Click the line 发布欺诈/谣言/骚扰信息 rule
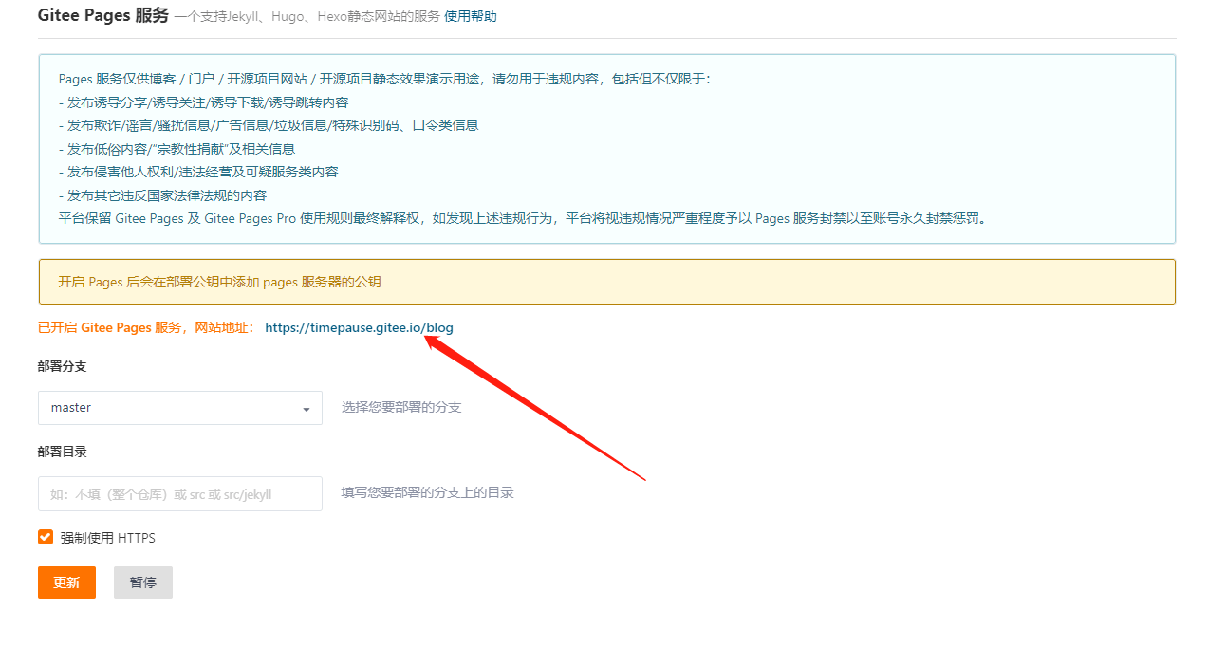The height and width of the screenshot is (646, 1208). click(x=268, y=125)
